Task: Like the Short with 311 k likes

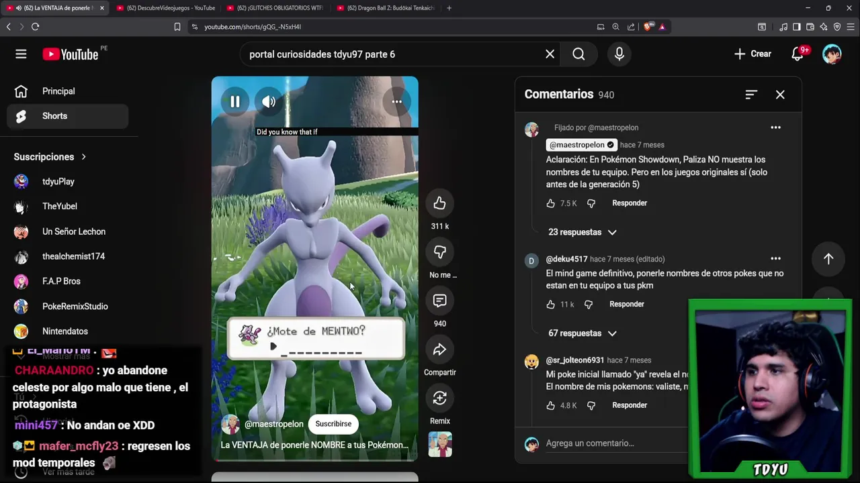Action: (x=439, y=203)
